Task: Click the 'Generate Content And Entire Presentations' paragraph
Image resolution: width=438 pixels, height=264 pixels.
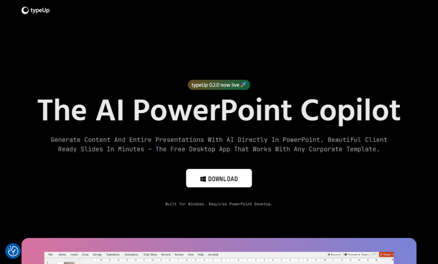Action: click(219, 144)
